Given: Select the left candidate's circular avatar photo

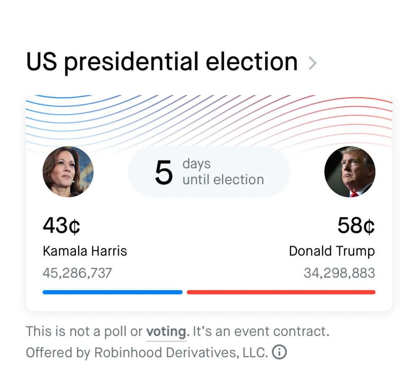Looking at the screenshot, I should 68,172.
